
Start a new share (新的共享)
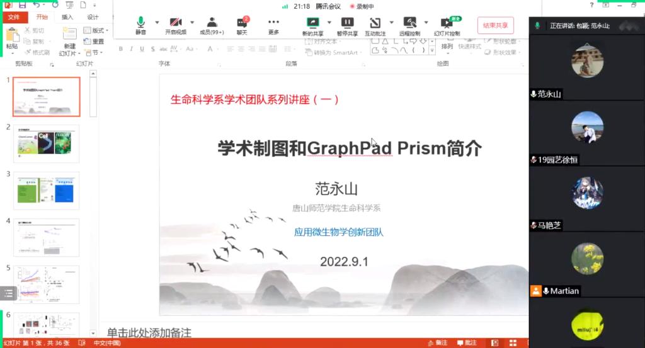[x=312, y=24]
